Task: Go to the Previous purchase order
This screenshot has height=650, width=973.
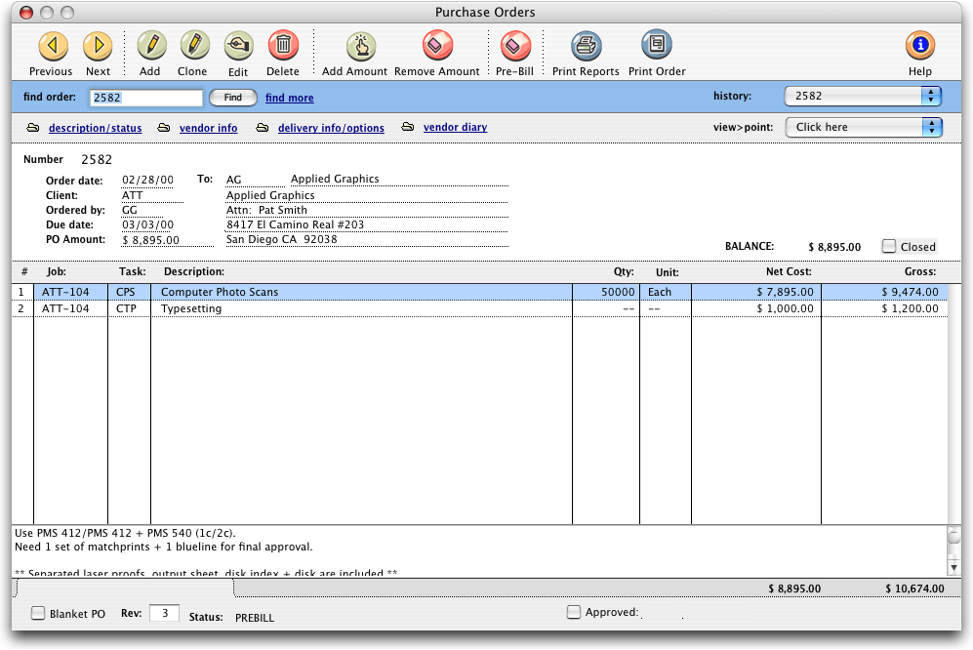Action: [52, 45]
